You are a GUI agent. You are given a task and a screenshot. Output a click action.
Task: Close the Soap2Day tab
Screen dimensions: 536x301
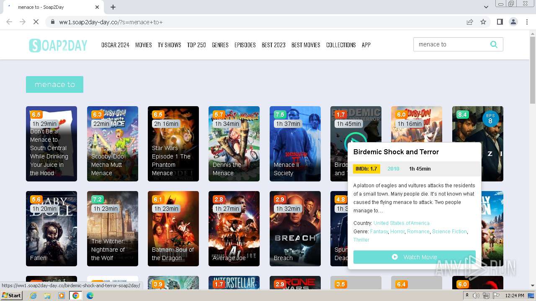tap(97, 7)
